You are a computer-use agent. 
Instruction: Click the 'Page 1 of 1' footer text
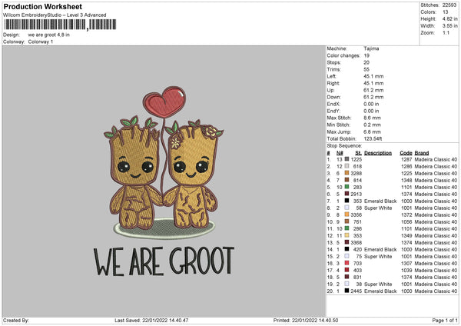tap(445, 320)
